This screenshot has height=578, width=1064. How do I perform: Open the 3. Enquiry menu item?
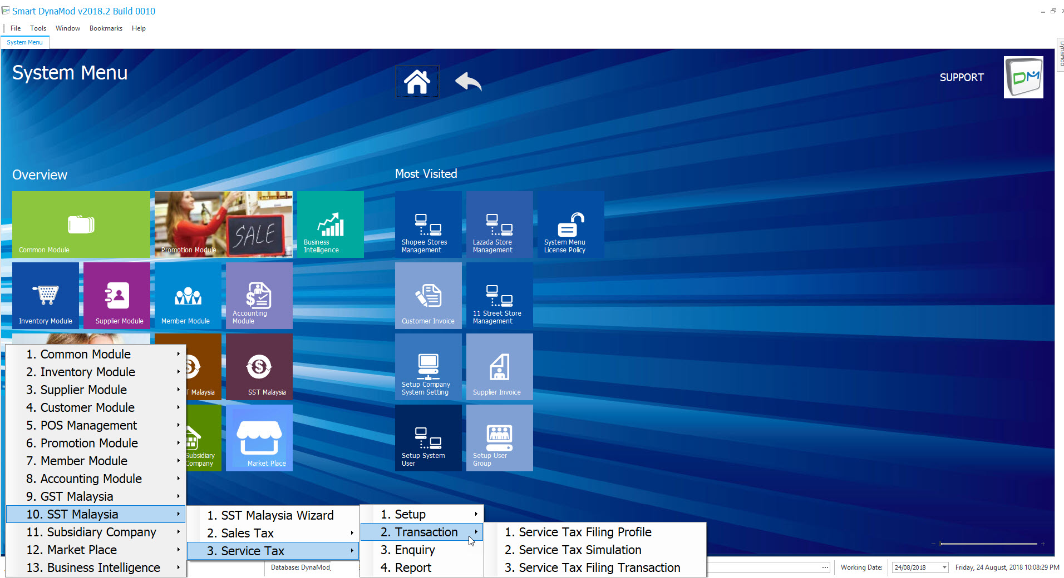click(x=422, y=550)
